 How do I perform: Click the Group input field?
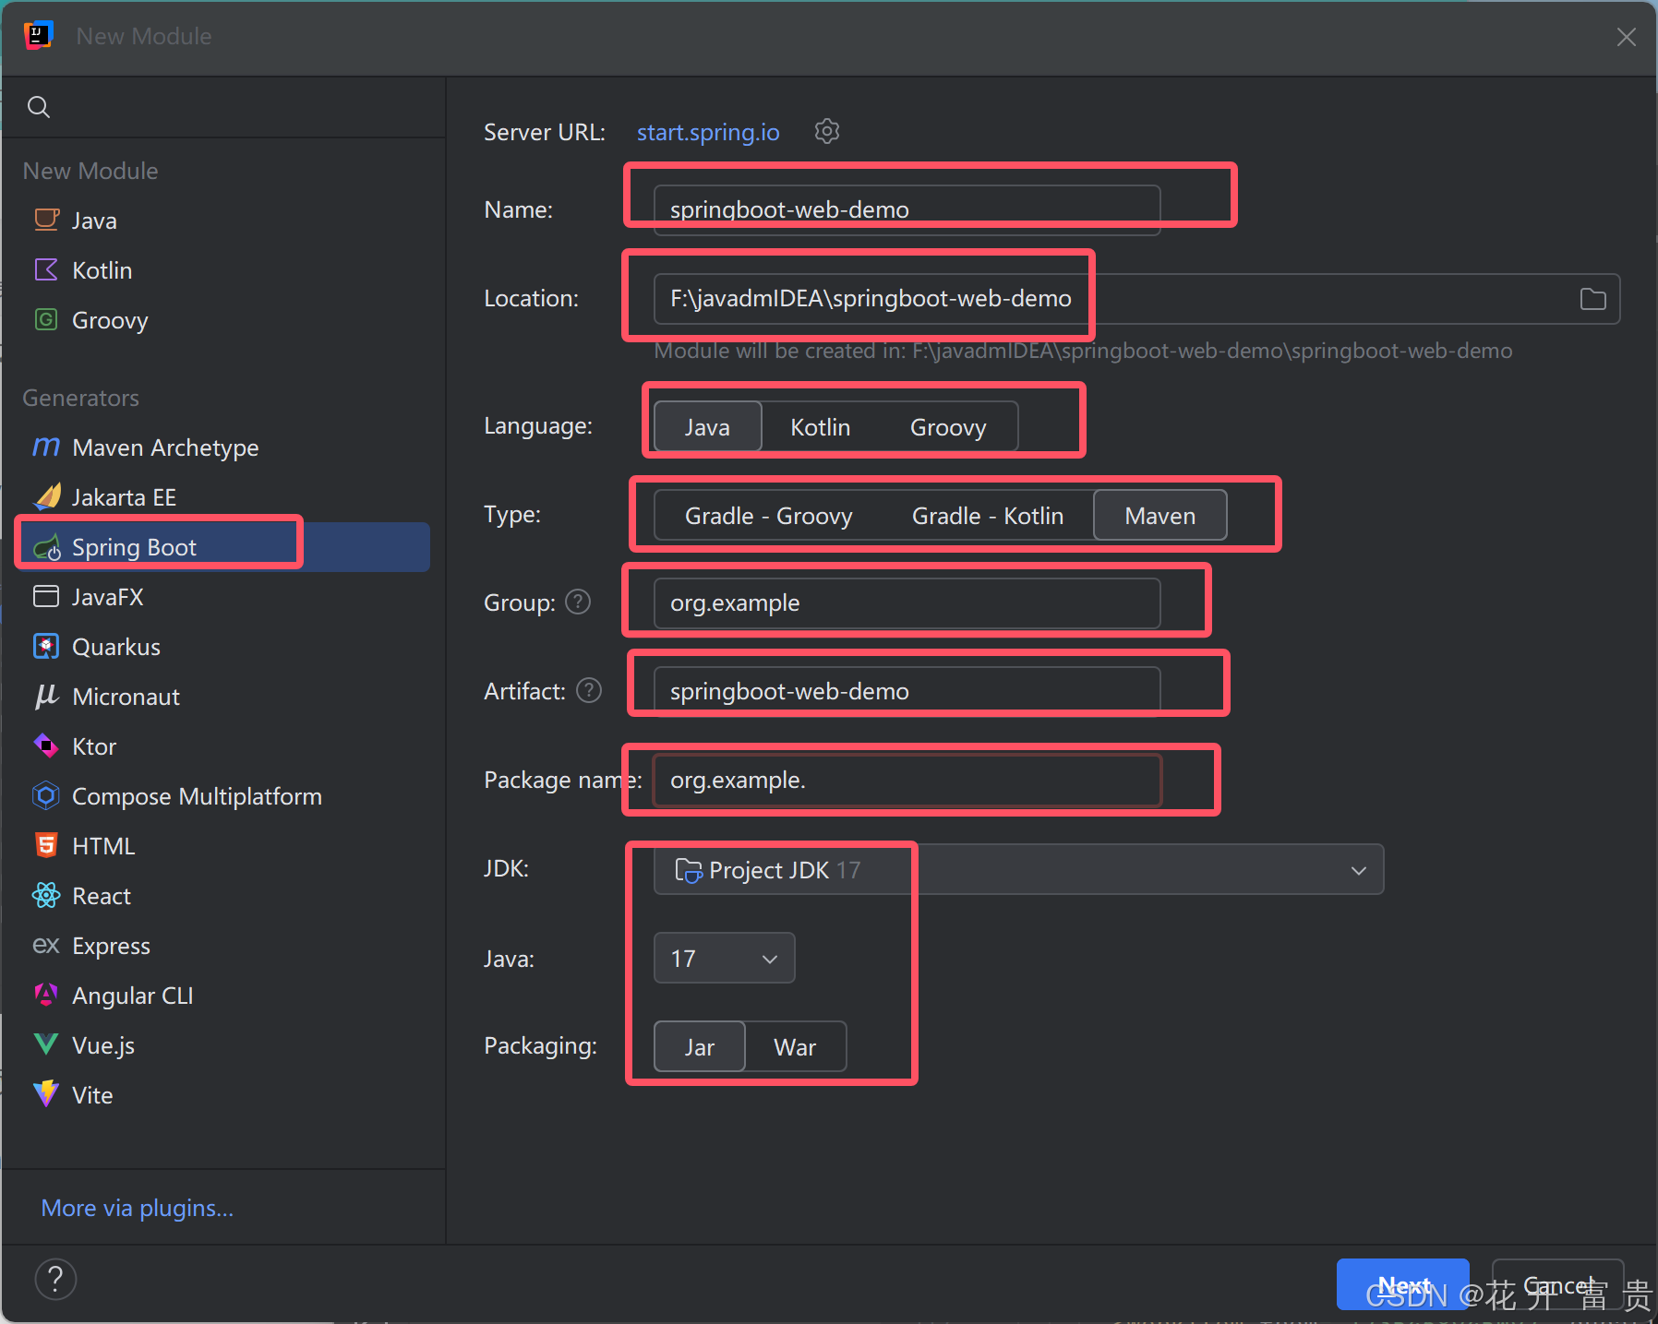(x=907, y=602)
